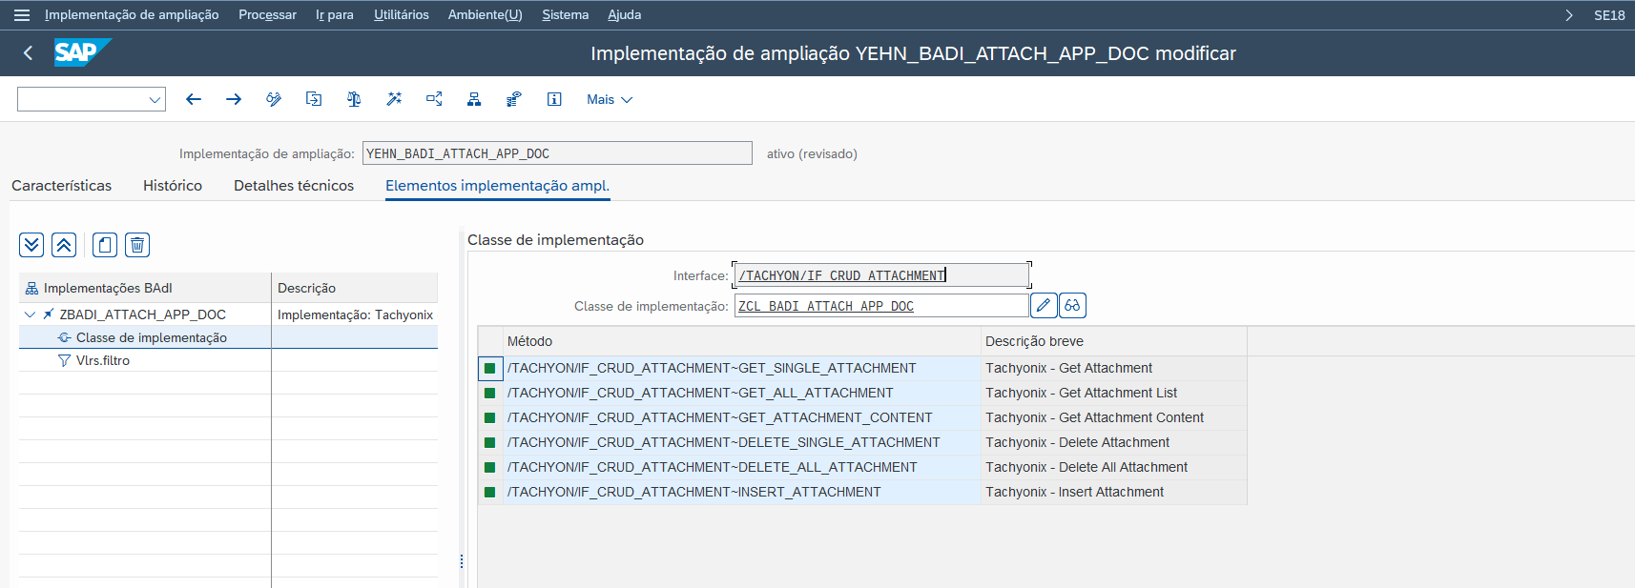The height and width of the screenshot is (588, 1635).
Task: Open the Processar menu
Action: (267, 14)
